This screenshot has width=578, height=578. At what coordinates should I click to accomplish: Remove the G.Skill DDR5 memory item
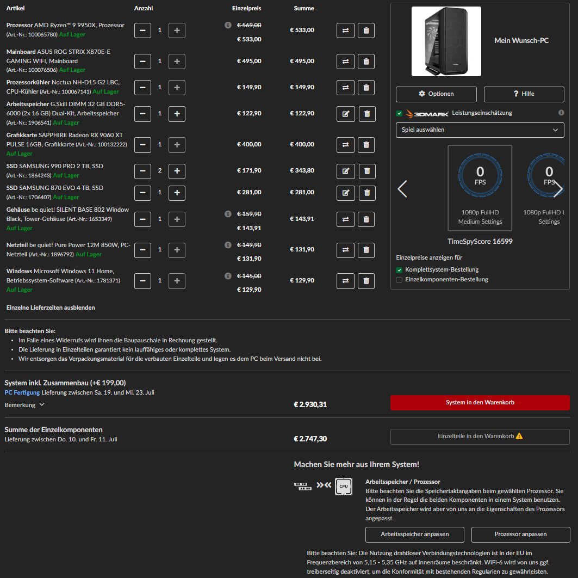(x=367, y=114)
